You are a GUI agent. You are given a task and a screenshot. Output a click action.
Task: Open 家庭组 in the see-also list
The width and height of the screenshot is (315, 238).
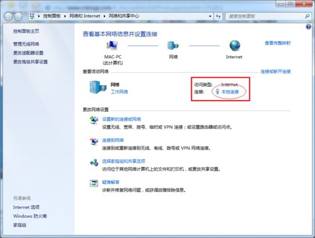(x=20, y=225)
